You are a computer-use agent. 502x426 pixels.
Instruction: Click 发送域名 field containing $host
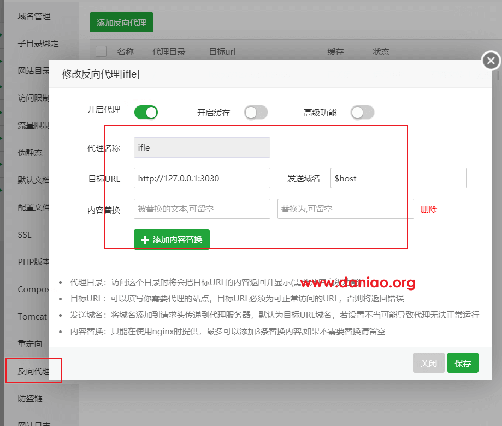399,178
